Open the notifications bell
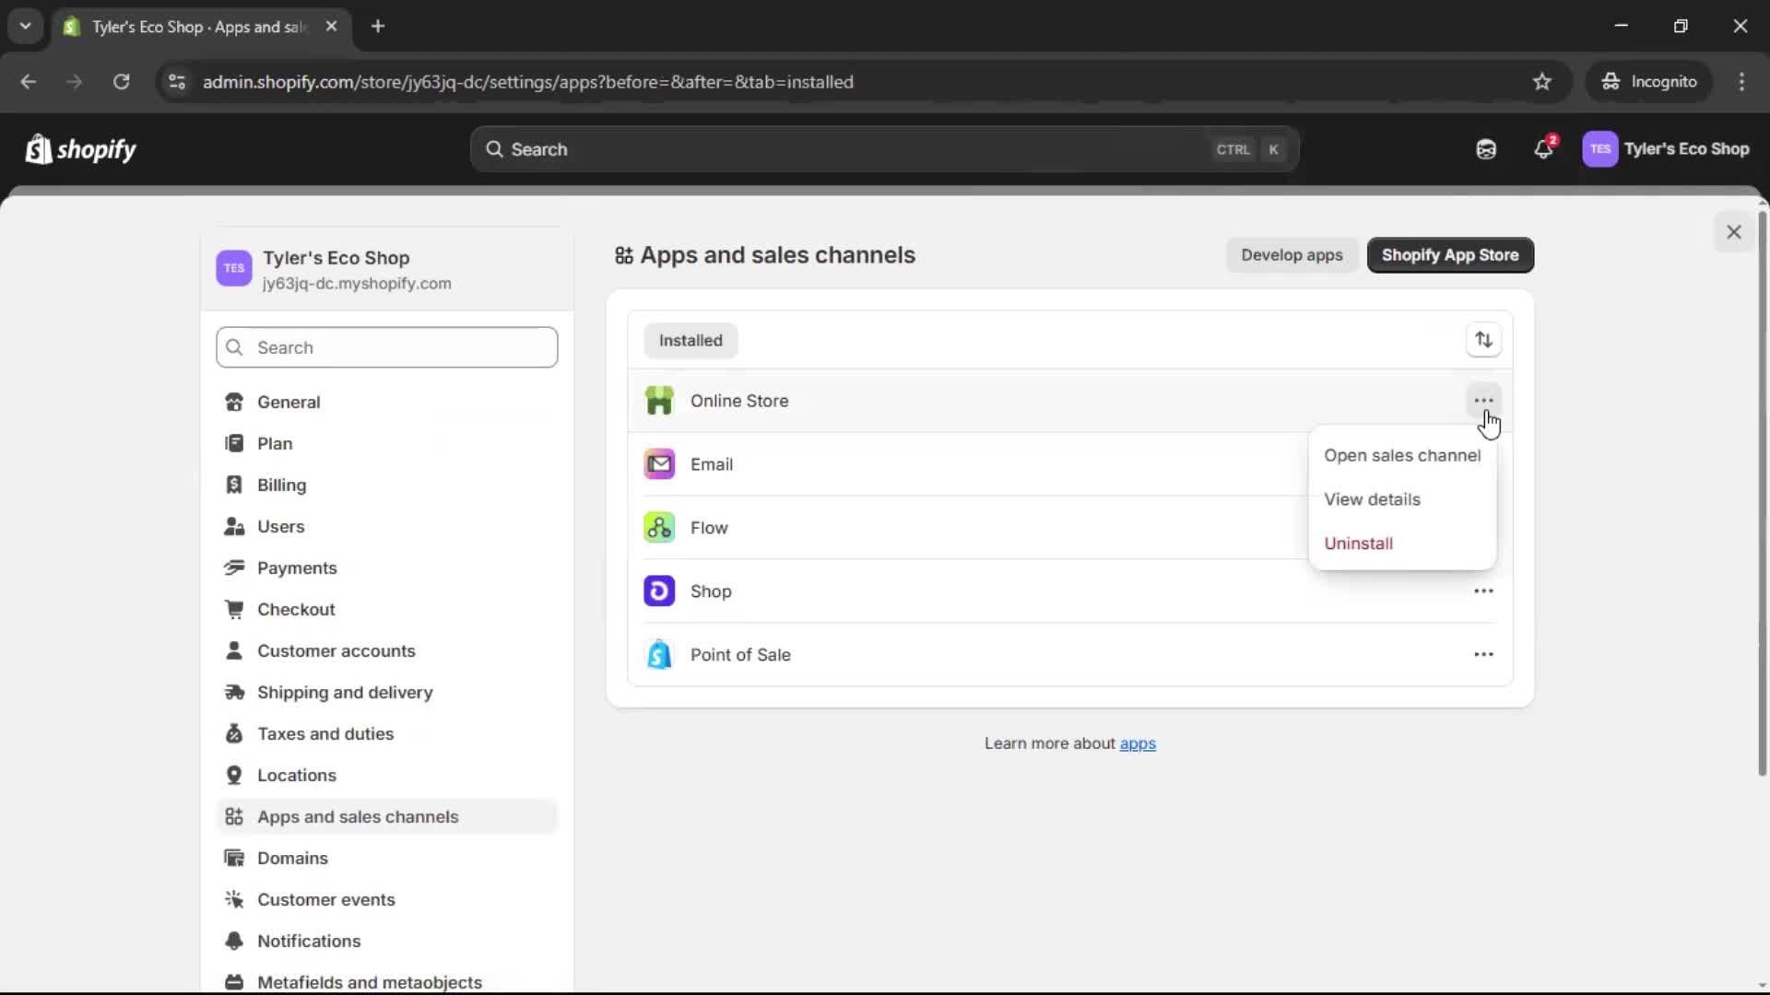The width and height of the screenshot is (1770, 995). (x=1544, y=149)
